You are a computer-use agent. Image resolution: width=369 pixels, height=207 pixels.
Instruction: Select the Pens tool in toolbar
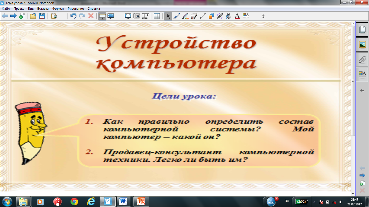coord(176,16)
